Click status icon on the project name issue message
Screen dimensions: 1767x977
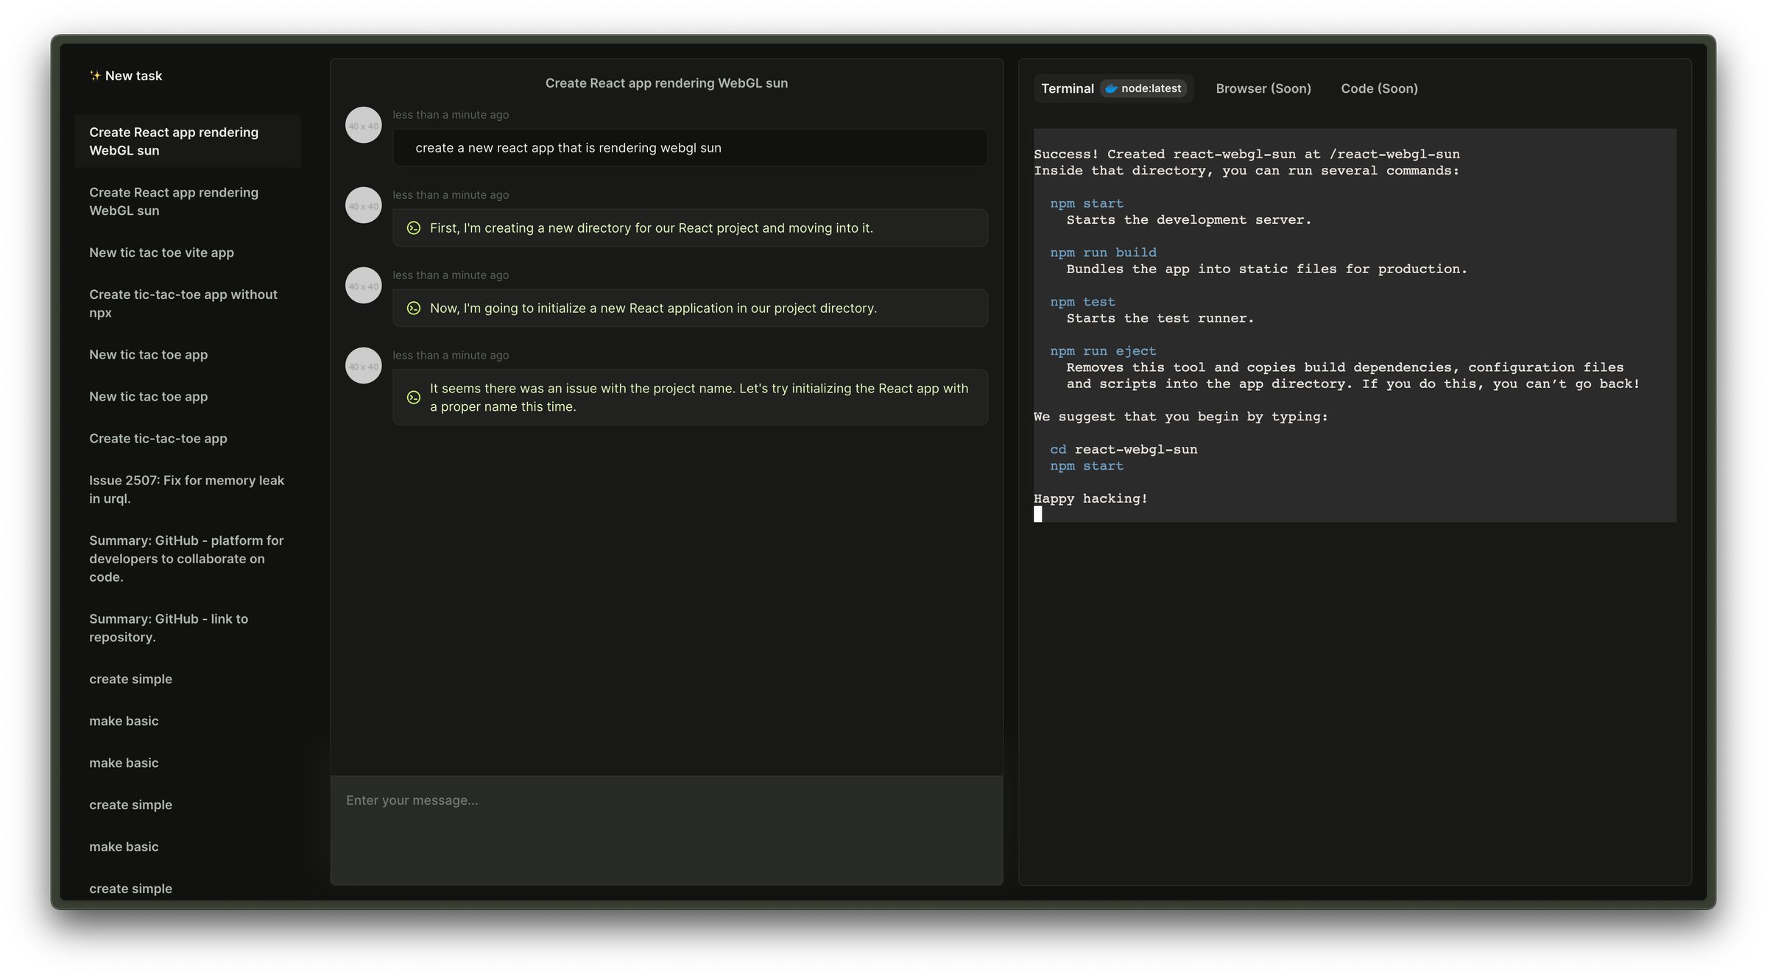pyautogui.click(x=413, y=398)
